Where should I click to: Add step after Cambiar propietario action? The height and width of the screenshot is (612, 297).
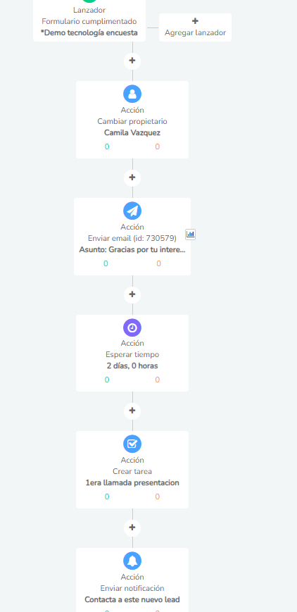pos(132,177)
